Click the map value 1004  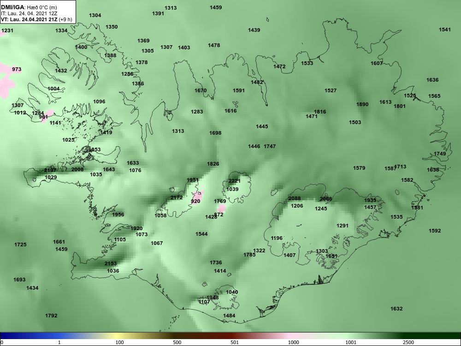tap(53, 89)
